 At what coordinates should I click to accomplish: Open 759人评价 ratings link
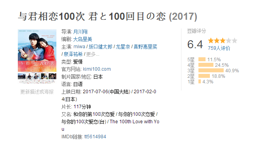(x=219, y=48)
